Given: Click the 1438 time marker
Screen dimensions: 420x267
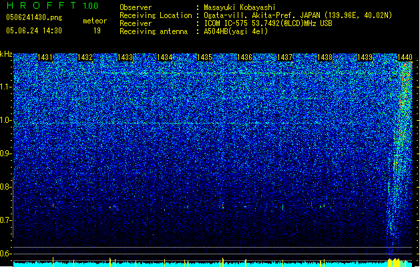Looking at the screenshot, I should tap(325, 57).
